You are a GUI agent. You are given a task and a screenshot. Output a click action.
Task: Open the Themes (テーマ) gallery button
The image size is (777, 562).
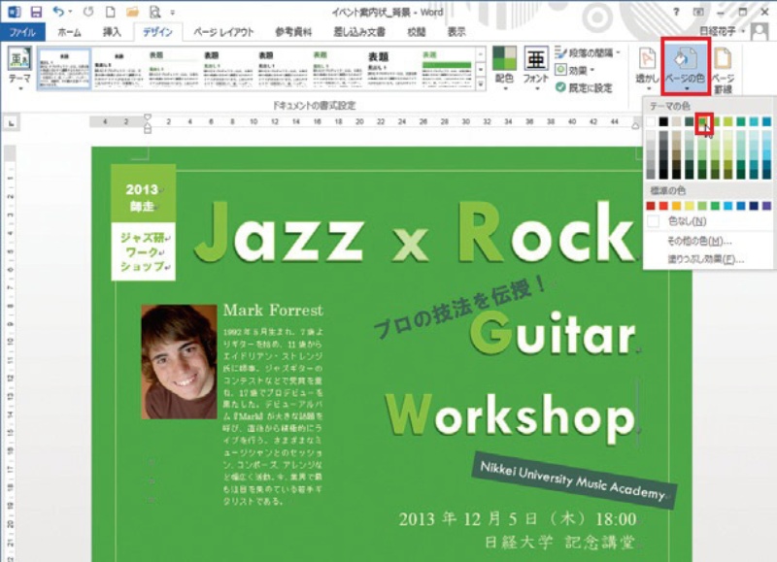(18, 67)
